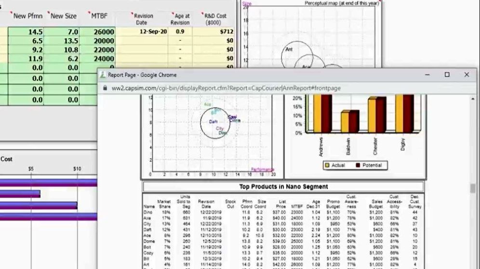This screenshot has height=269, width=480.
Task: Click the Age at Revision column header
Action: [180, 19]
